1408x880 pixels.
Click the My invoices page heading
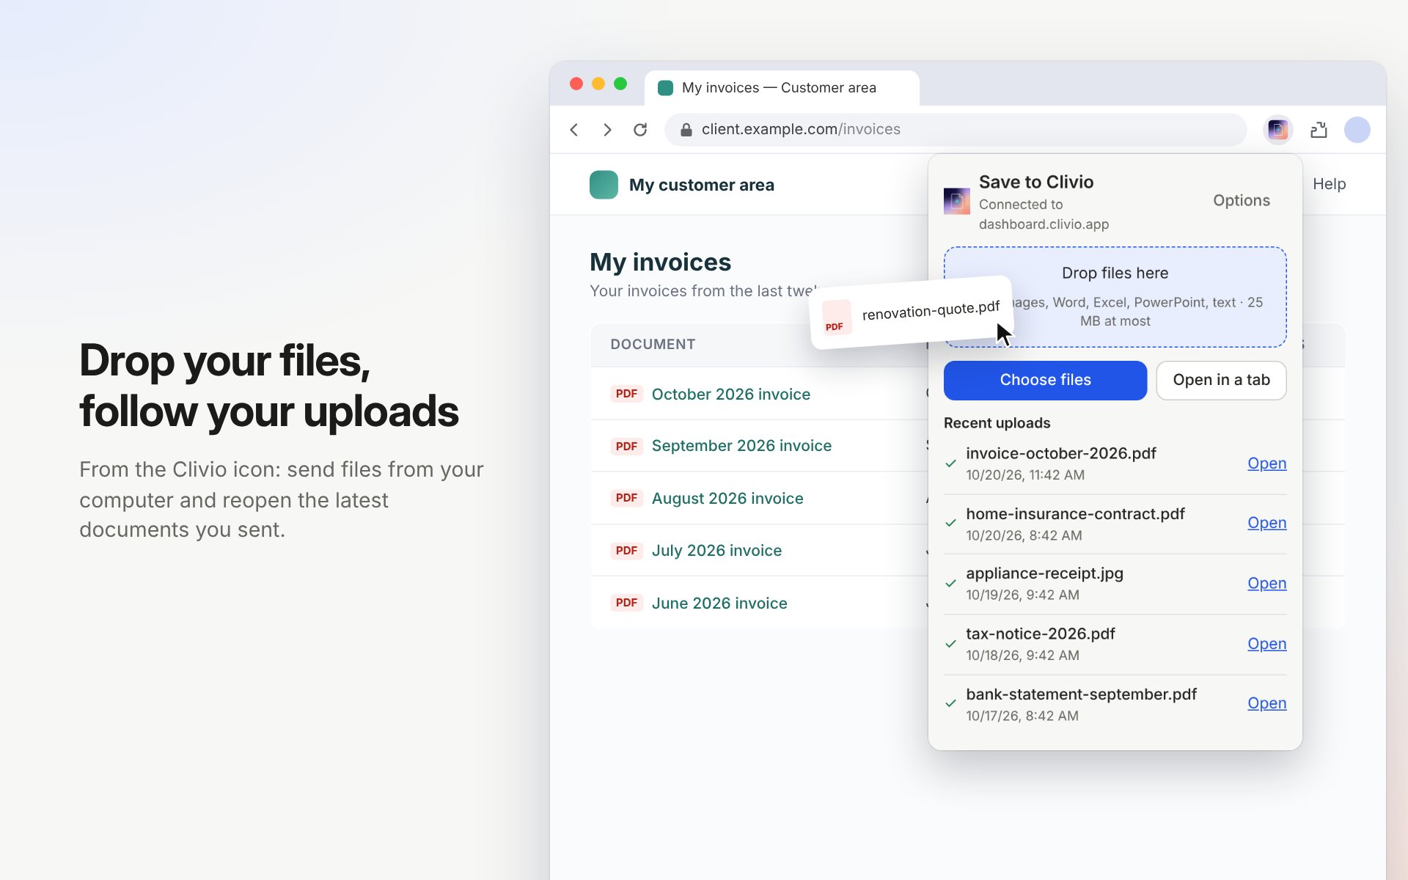tap(660, 263)
